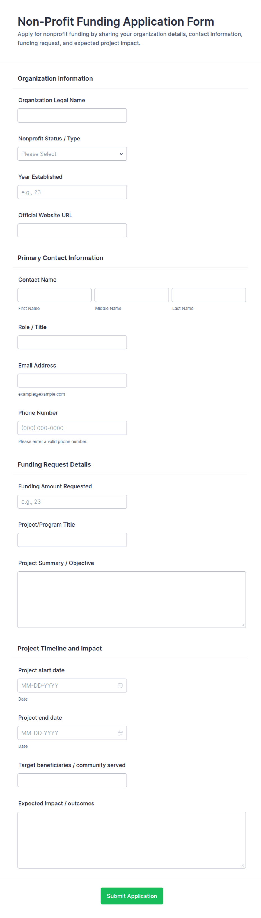Viewport: 261px width, 918px height.
Task: Open calendar icon for Project end date
Action: pos(120,733)
